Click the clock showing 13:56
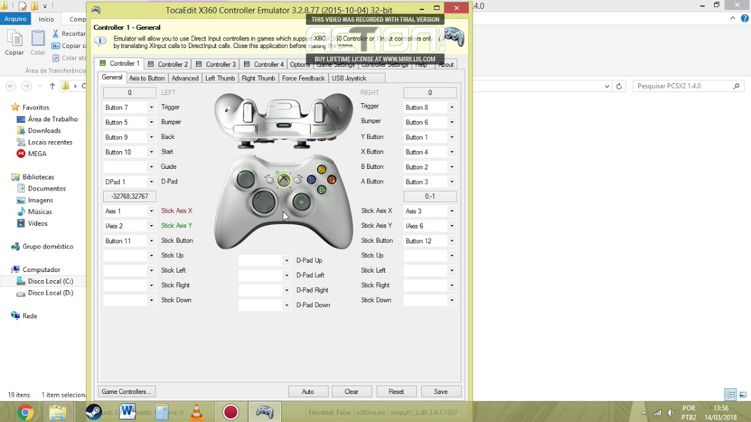751x422 pixels. point(721,409)
